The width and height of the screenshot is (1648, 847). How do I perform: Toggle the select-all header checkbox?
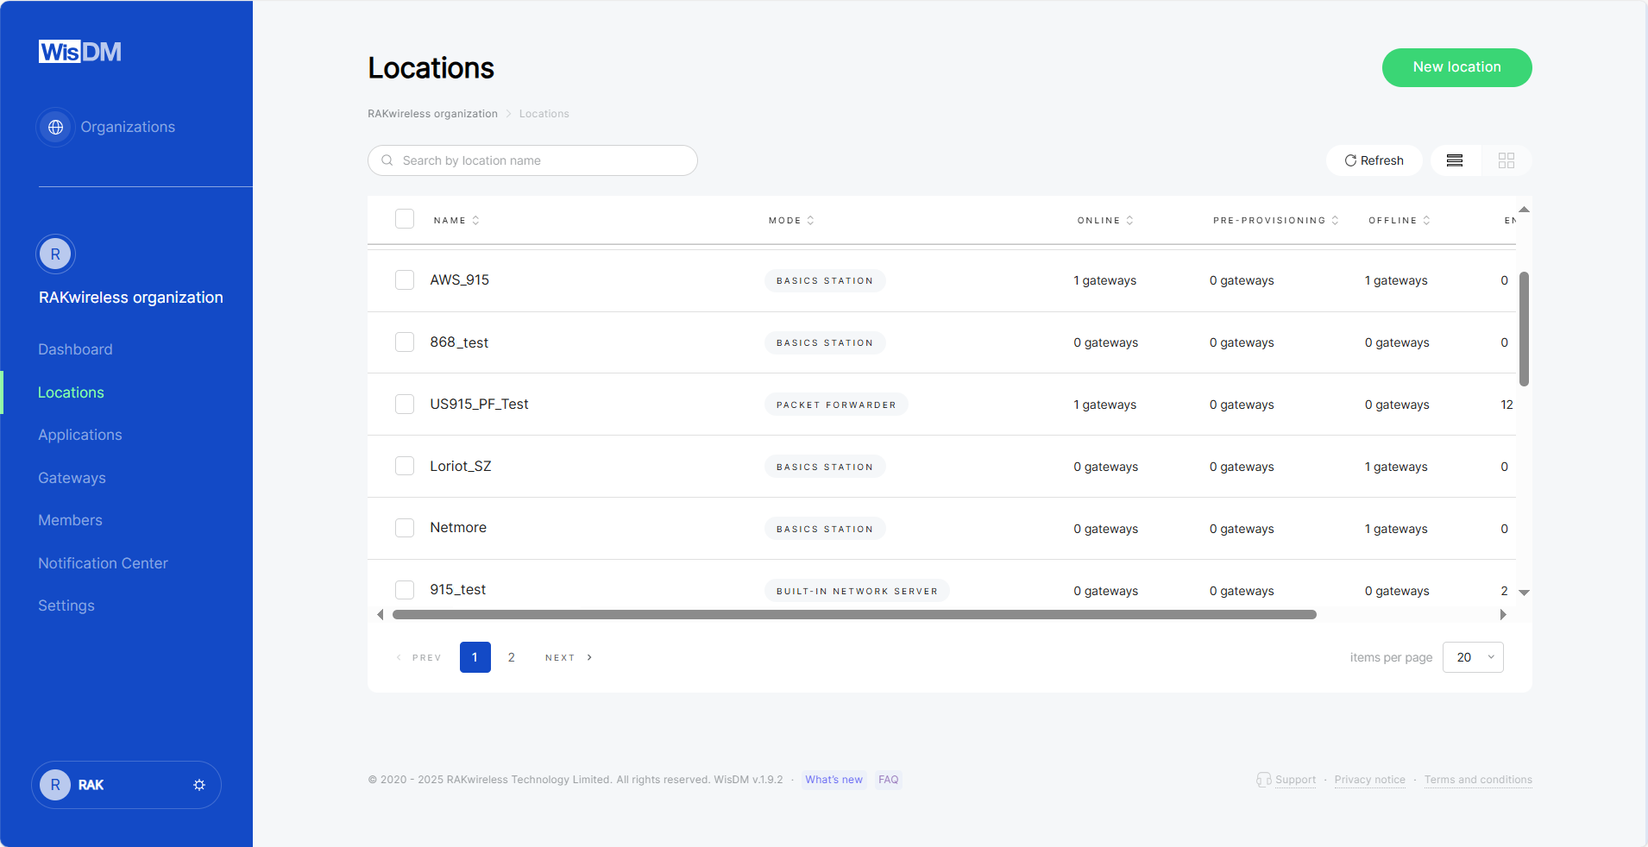tap(405, 219)
